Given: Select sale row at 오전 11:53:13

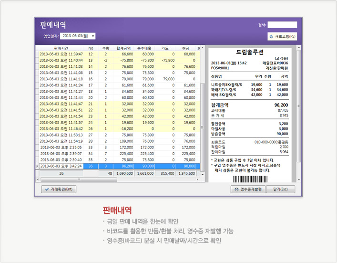Looking at the screenshot, I should tap(118, 135).
